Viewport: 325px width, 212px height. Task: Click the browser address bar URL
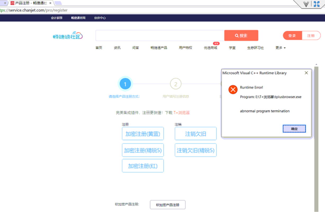tap(34, 10)
